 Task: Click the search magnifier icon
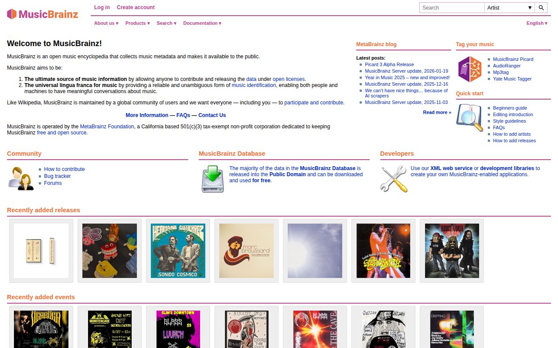541,7
